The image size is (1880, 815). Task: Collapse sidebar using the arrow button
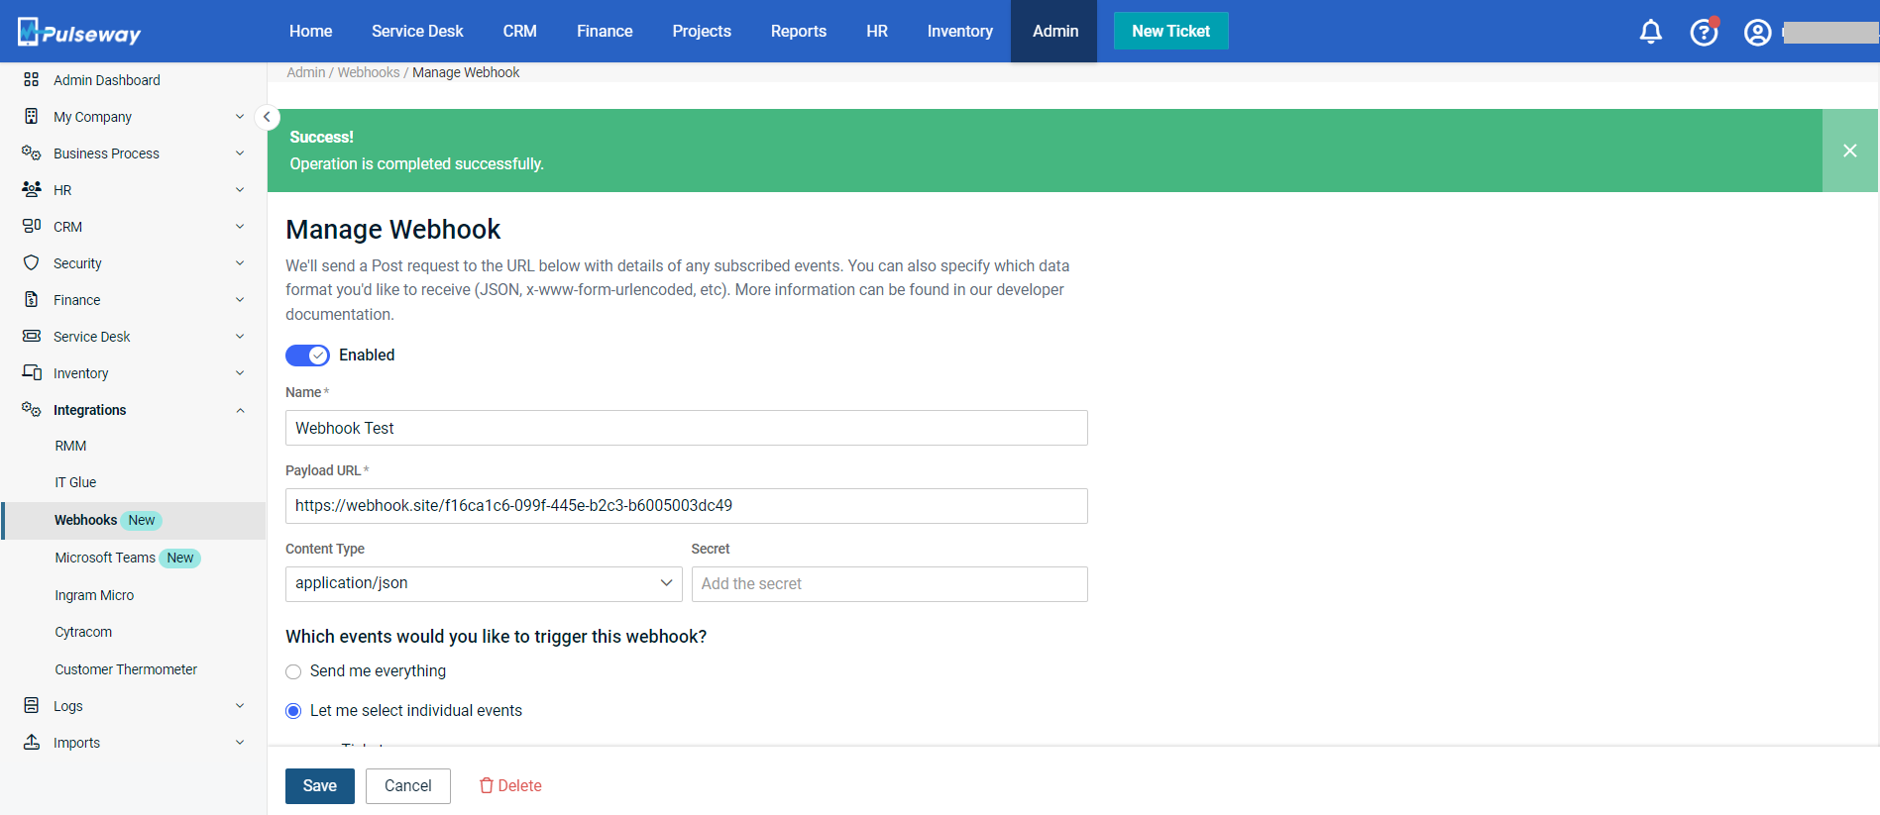point(267,117)
